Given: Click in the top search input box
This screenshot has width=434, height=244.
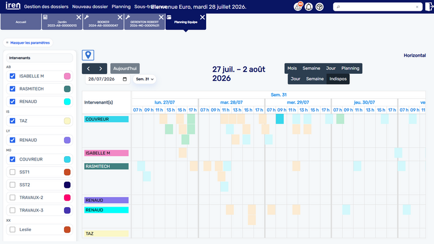Looking at the screenshot, I should 376,7.
